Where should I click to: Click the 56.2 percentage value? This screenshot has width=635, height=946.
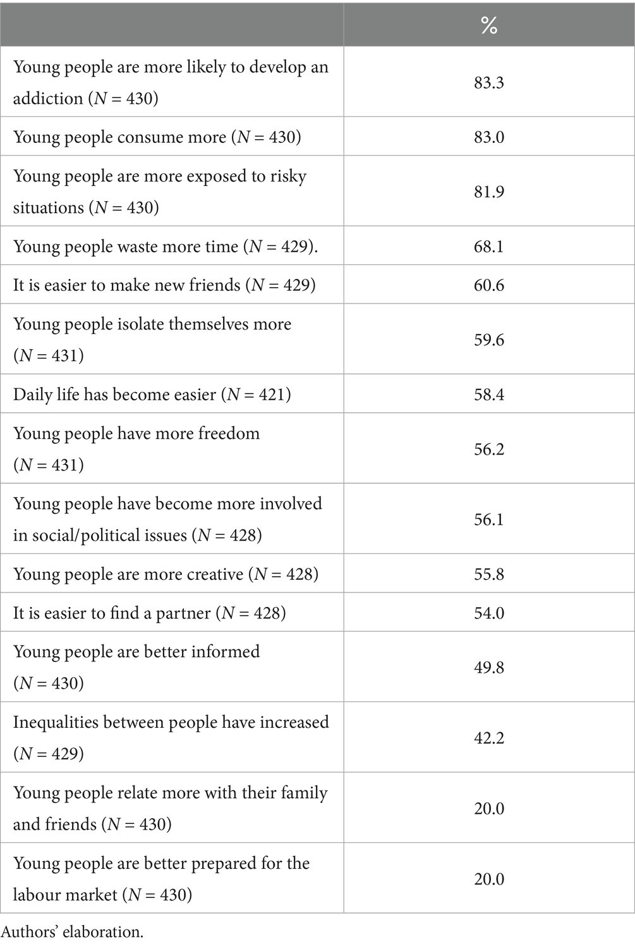488,449
